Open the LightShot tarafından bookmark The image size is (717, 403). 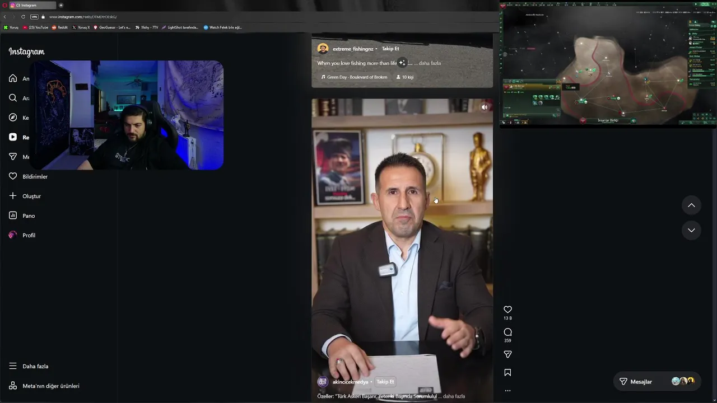coord(180,27)
